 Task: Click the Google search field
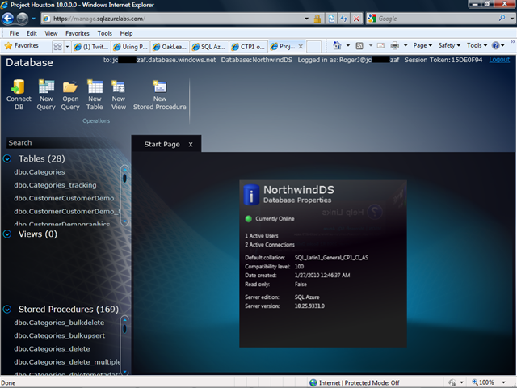(437, 19)
